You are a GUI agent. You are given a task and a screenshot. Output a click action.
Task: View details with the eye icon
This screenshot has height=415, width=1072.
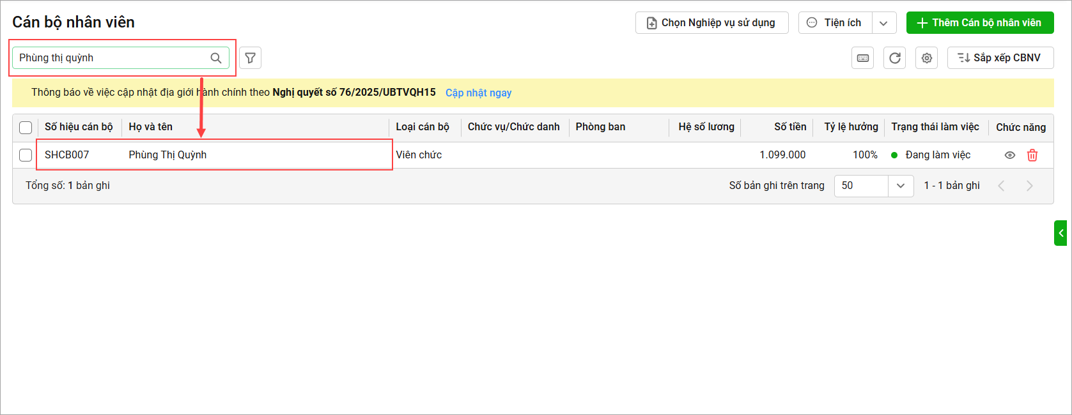pyautogui.click(x=1010, y=155)
